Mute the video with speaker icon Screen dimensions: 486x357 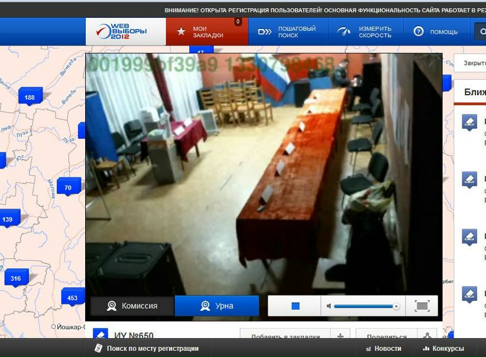(x=328, y=306)
